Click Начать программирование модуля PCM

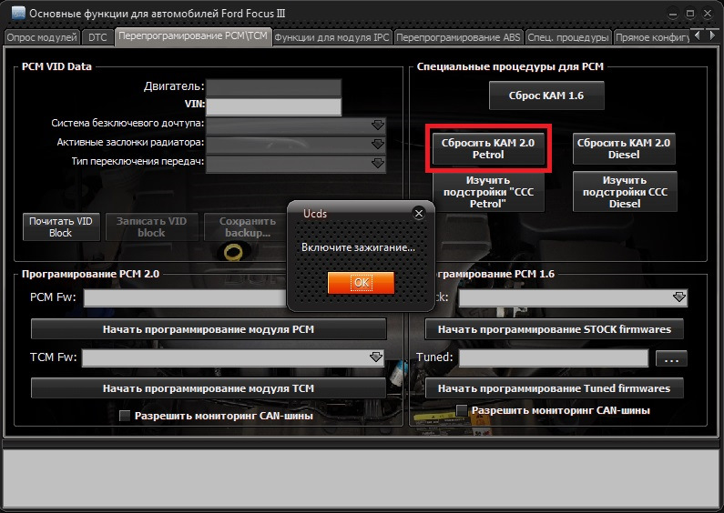(209, 329)
